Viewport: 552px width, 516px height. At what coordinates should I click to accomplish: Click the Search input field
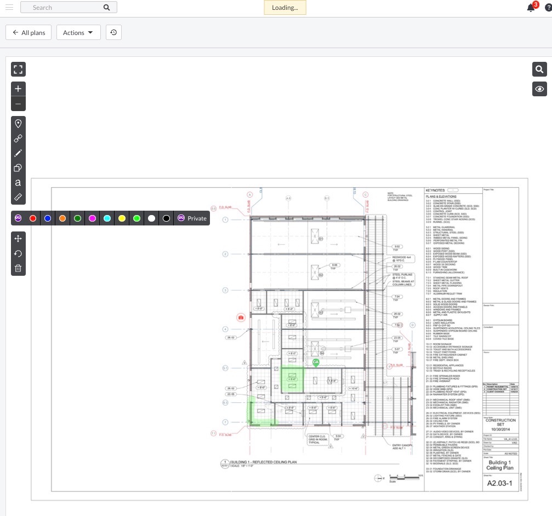click(69, 7)
